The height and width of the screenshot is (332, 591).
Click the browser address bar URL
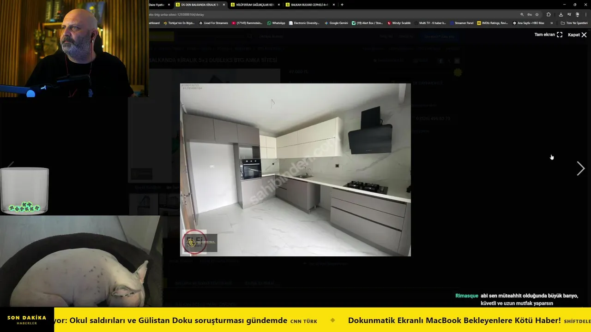(x=177, y=14)
